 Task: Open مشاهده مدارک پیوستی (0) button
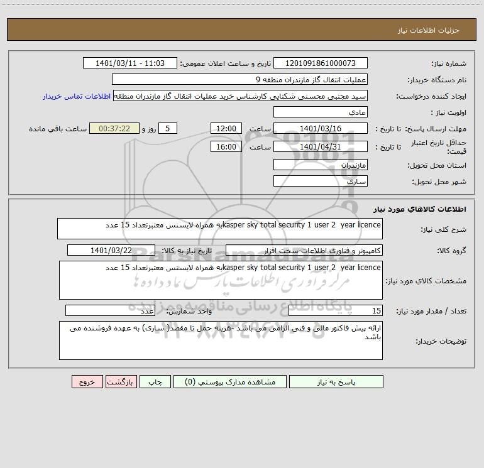[x=230, y=381]
